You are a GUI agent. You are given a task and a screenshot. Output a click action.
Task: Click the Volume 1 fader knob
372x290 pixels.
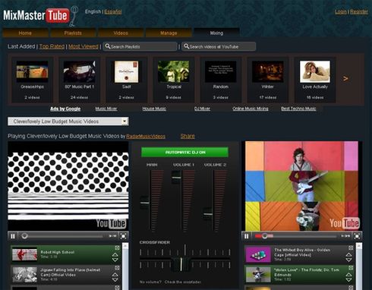click(x=176, y=177)
